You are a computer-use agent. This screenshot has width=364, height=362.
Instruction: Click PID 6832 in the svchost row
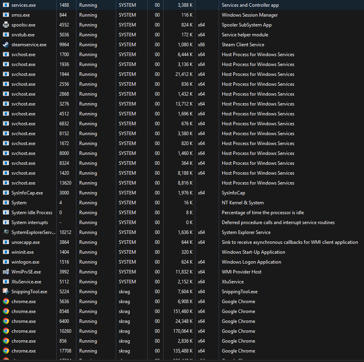pyautogui.click(x=64, y=124)
